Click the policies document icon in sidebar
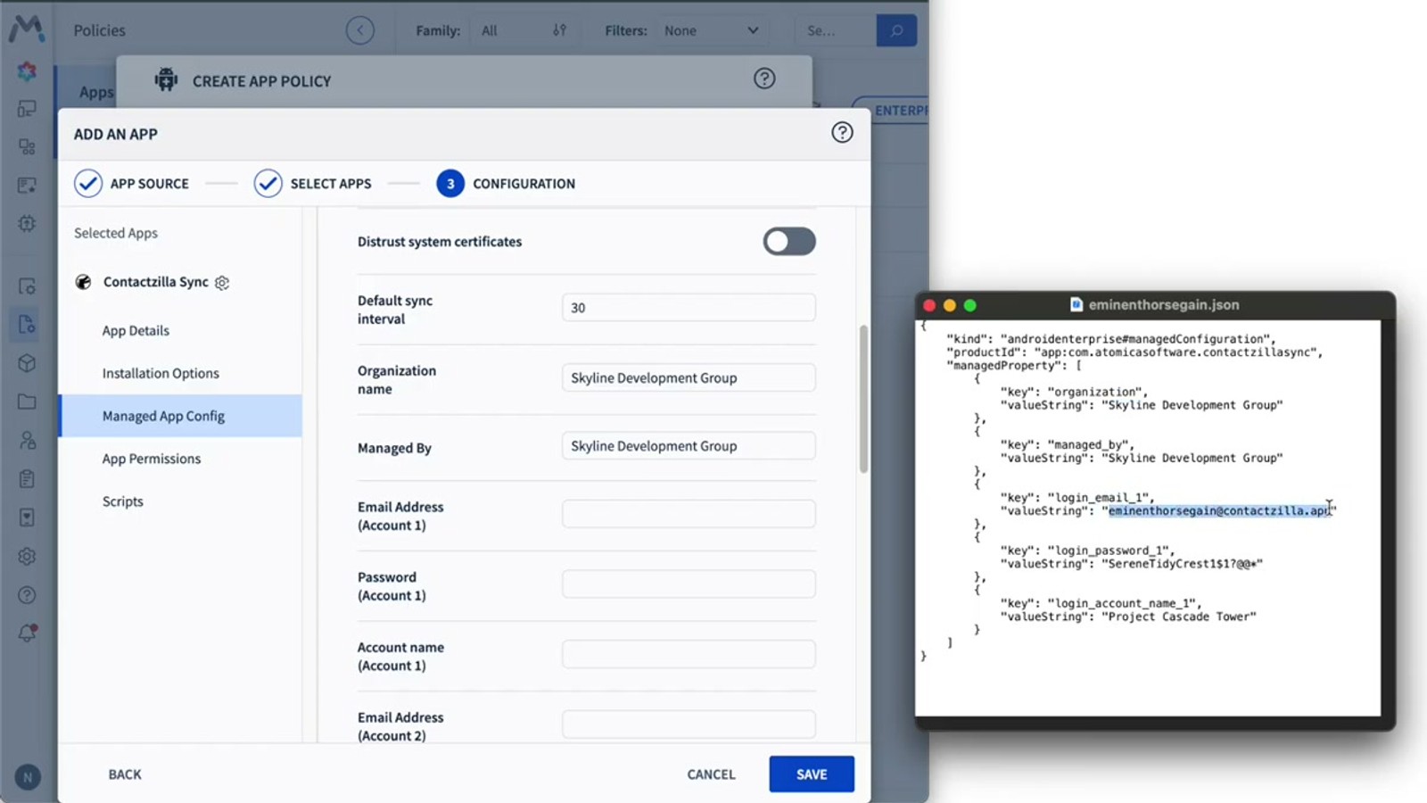 pyautogui.click(x=27, y=324)
